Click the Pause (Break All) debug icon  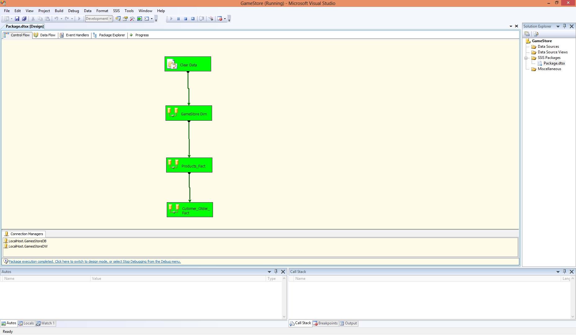178,19
